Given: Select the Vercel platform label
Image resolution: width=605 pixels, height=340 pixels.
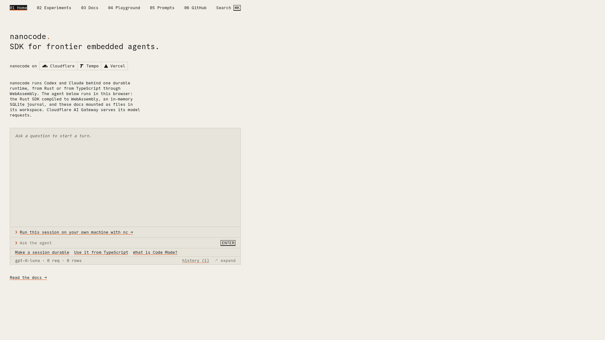Looking at the screenshot, I should (x=118, y=66).
